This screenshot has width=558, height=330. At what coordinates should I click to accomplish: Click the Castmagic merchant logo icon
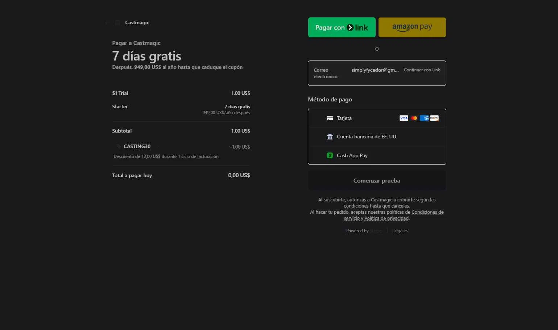click(x=117, y=23)
